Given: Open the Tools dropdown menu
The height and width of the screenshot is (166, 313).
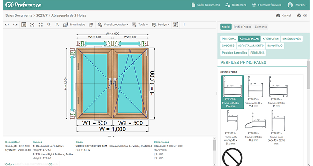Looking at the screenshot, I should click(x=140, y=24).
